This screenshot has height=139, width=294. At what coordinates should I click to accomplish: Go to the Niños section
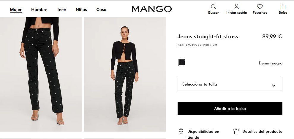tap(81, 10)
